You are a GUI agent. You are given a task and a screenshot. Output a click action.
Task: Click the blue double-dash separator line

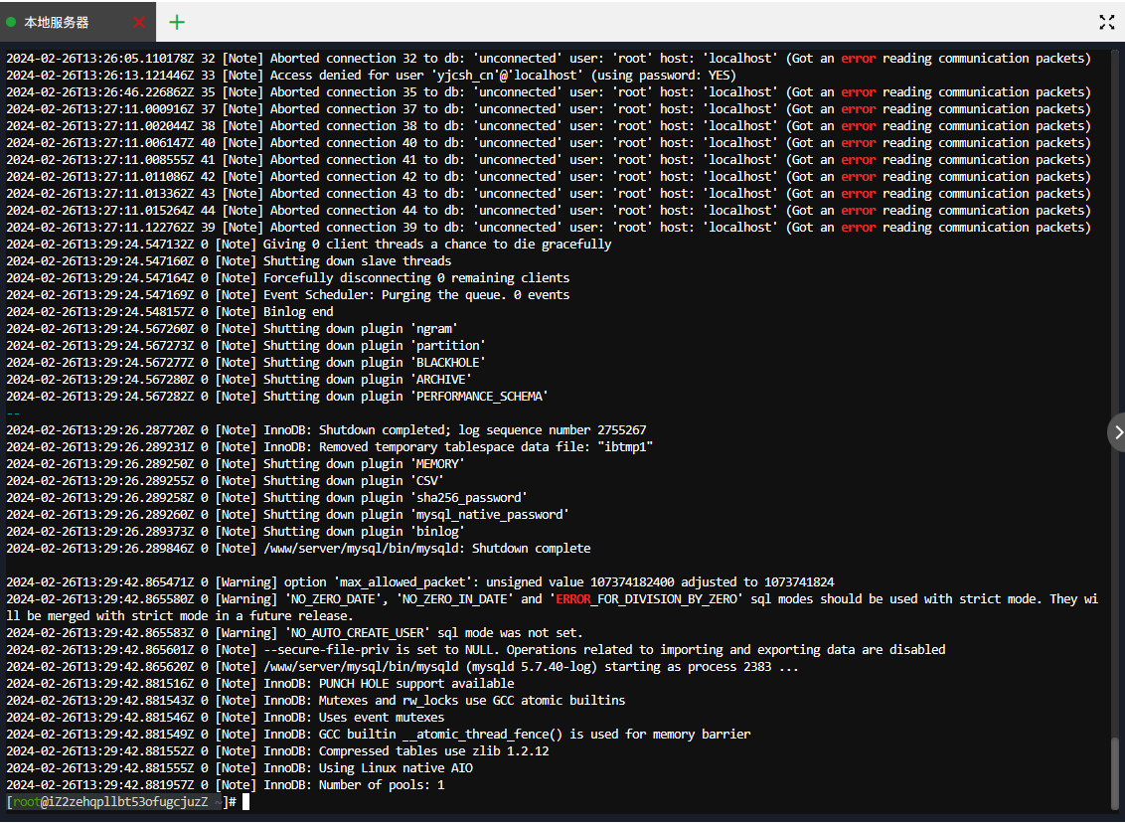coord(13,413)
